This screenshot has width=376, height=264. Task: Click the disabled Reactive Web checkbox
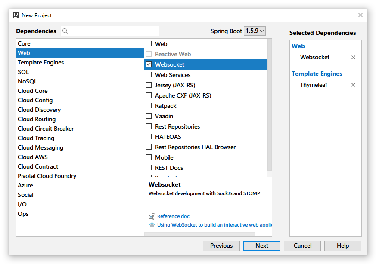(x=149, y=54)
